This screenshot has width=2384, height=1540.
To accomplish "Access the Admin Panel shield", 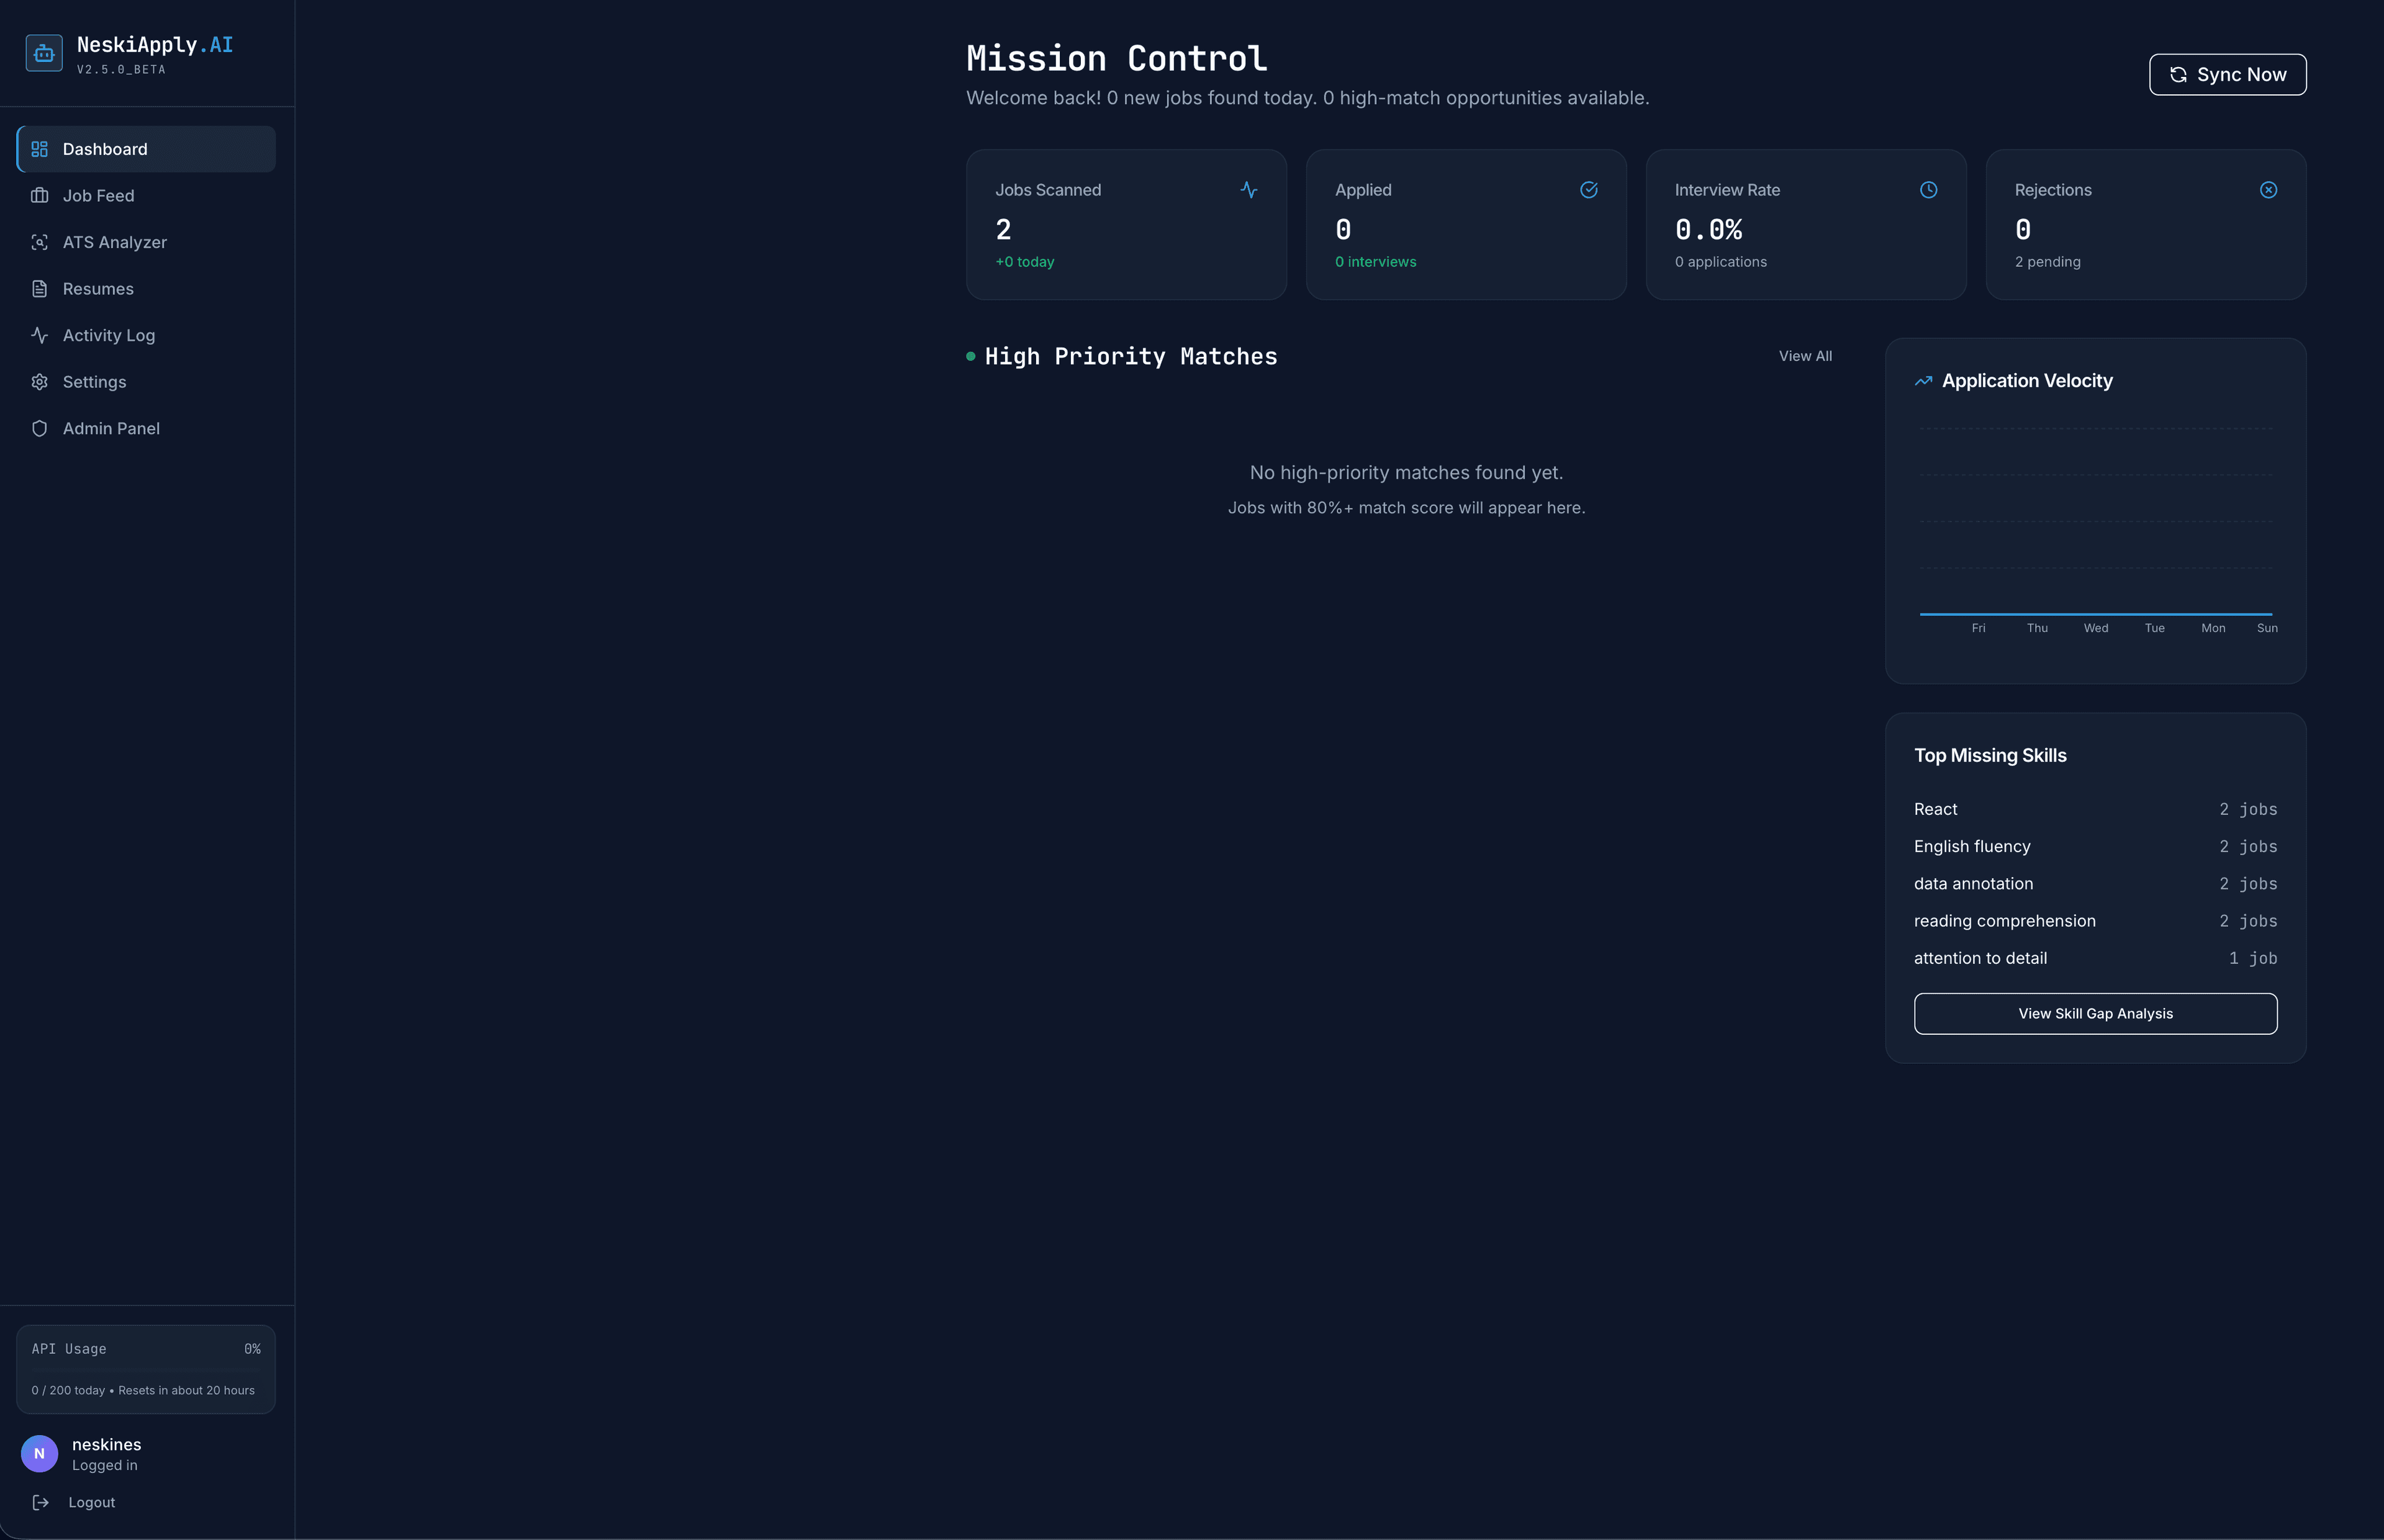I will click(x=111, y=428).
